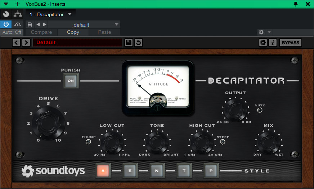Go to previous host preset arrow

click(x=38, y=24)
